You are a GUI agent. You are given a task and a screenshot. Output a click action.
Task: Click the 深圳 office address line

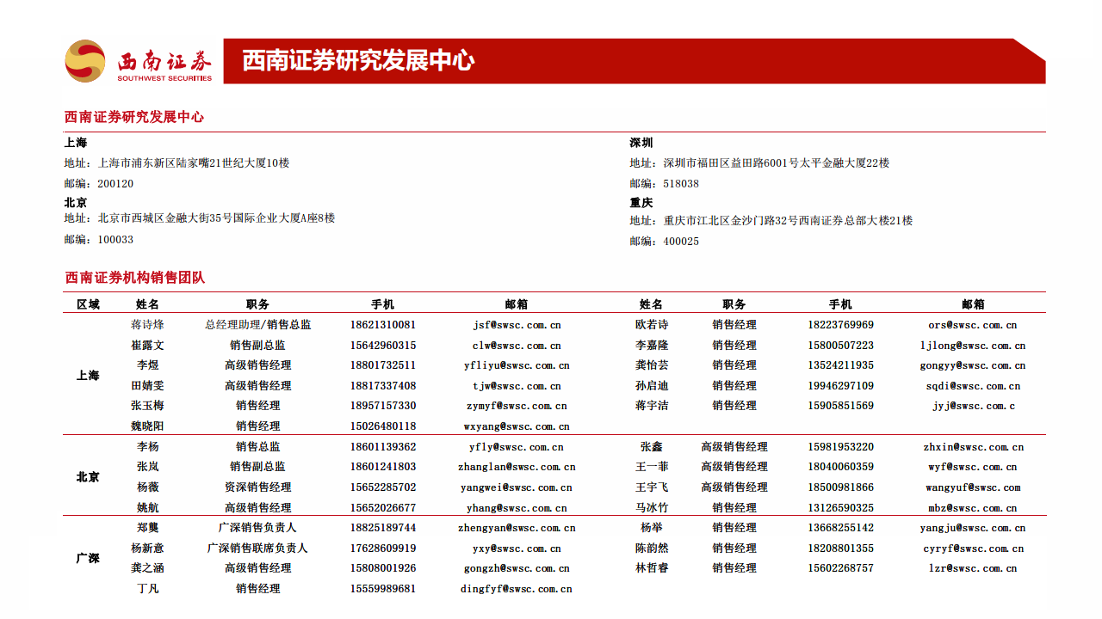point(759,162)
